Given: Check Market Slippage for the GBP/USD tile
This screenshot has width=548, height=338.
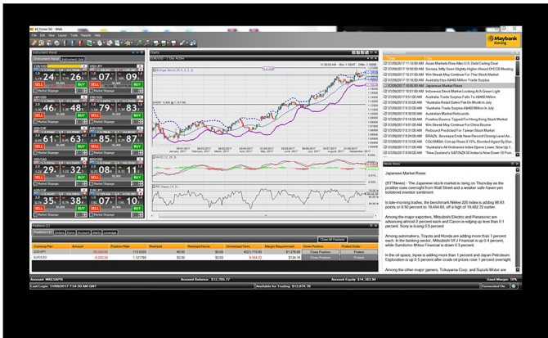Looking at the screenshot, I should click(34, 122).
